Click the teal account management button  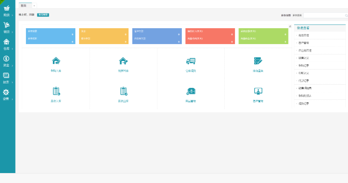tap(43, 15)
